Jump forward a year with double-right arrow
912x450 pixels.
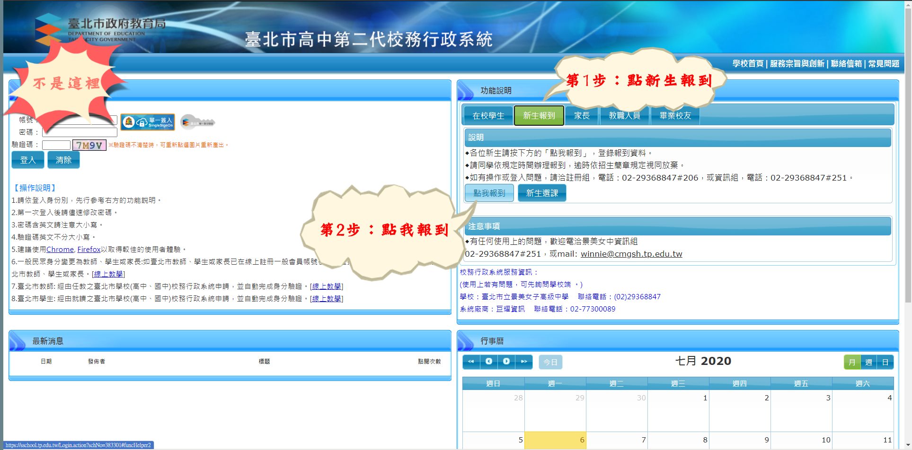[x=524, y=362]
